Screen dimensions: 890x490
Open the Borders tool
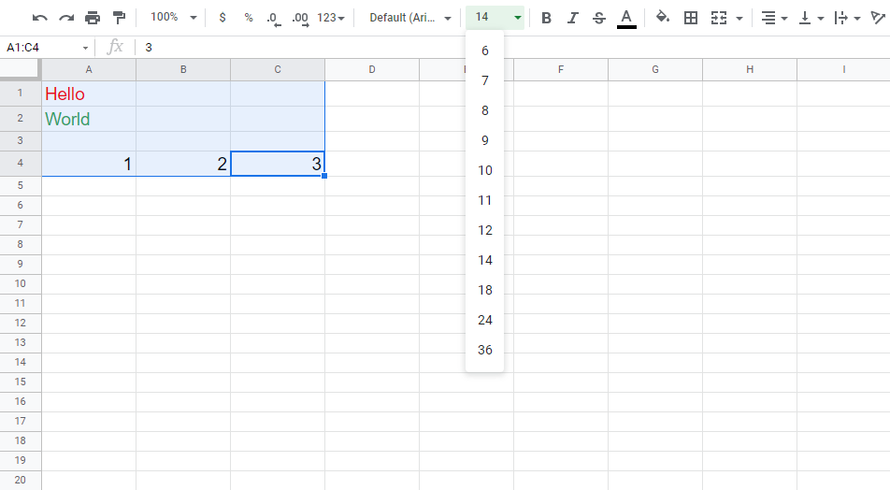click(691, 18)
